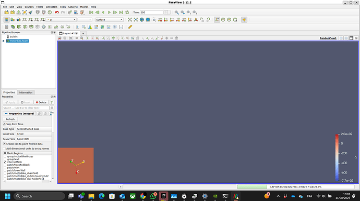Uncheck Create cell-to-point filtered data
This screenshot has height=201, width=360.
coord(4,144)
